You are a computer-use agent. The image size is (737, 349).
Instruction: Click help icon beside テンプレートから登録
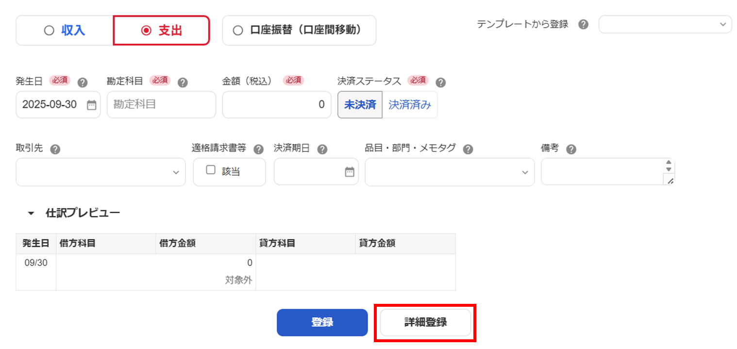coord(584,25)
